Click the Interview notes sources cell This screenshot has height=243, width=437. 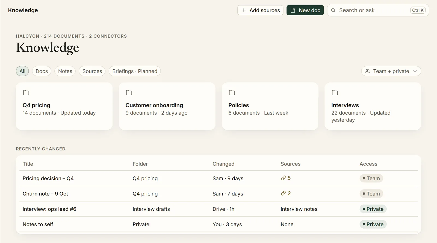click(x=299, y=209)
